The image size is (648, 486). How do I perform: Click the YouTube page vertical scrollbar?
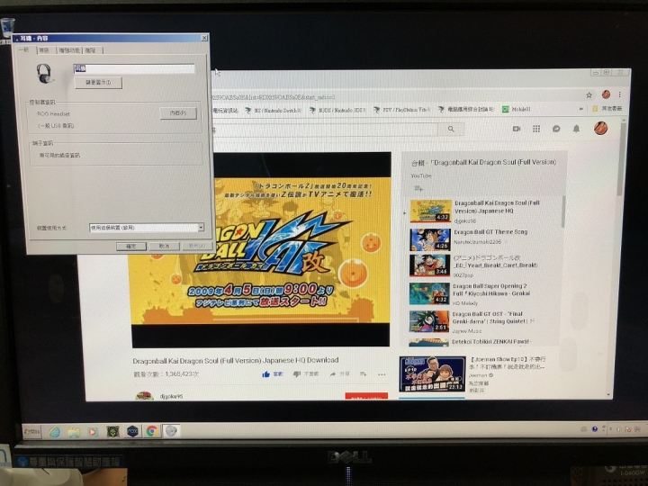619,159
